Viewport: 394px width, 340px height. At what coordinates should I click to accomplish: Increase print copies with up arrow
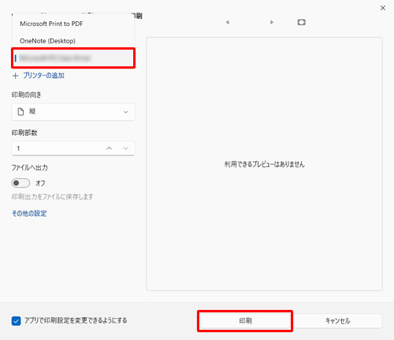[109, 148]
